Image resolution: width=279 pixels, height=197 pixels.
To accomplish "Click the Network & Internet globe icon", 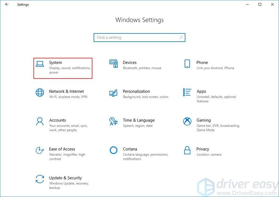I will point(40,92).
